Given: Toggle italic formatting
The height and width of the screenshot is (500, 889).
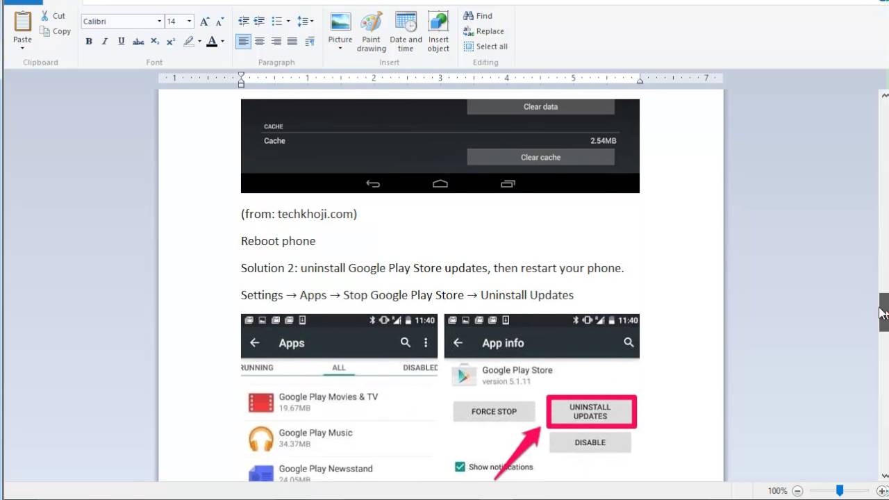Looking at the screenshot, I should tap(105, 42).
